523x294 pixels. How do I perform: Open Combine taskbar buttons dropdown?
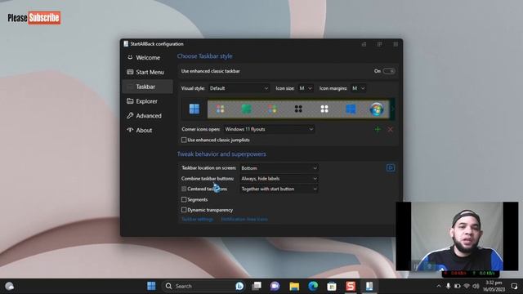pyautogui.click(x=279, y=178)
